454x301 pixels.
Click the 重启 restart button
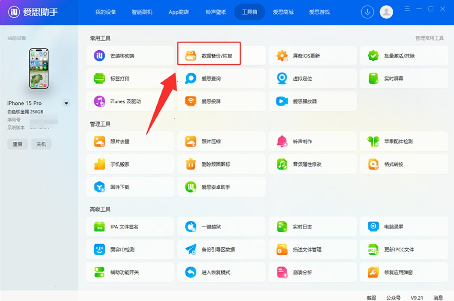pyautogui.click(x=17, y=144)
